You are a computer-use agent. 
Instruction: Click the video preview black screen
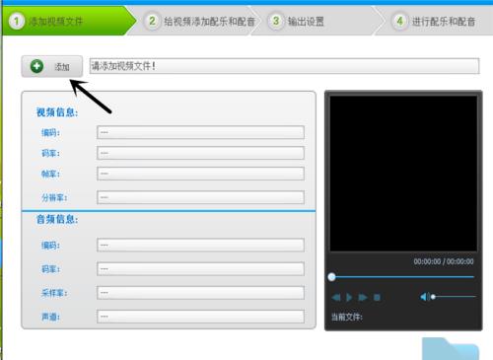(x=403, y=174)
